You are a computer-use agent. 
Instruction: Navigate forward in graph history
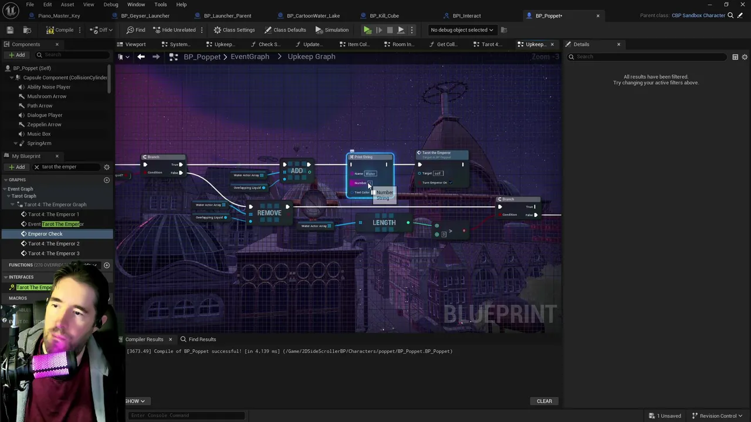point(156,57)
